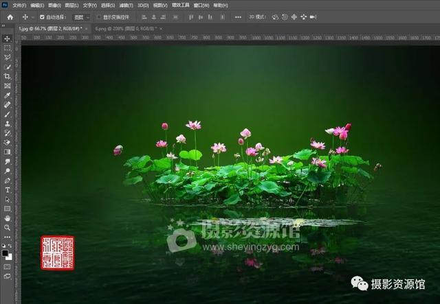Viewport: 440px width, 304px height.
Task: Select the Rectangular Marquee tool
Action: (8, 48)
